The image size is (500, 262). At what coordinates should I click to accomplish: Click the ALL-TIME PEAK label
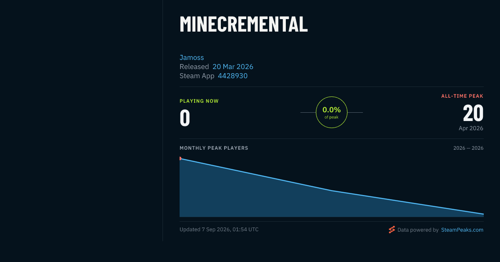462,96
